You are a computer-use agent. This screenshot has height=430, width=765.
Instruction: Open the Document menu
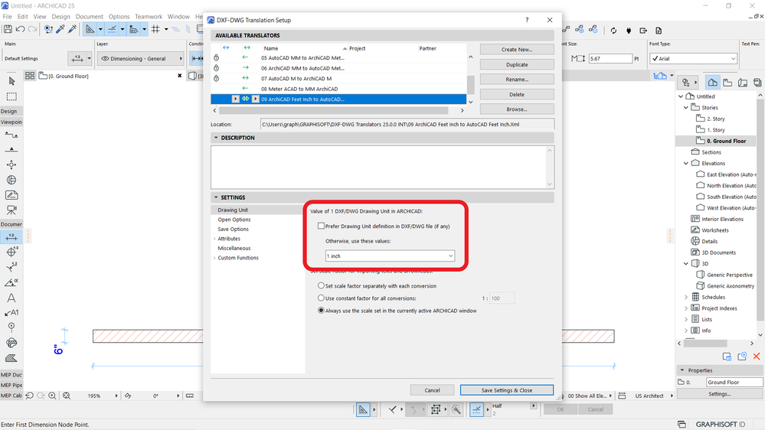point(90,17)
